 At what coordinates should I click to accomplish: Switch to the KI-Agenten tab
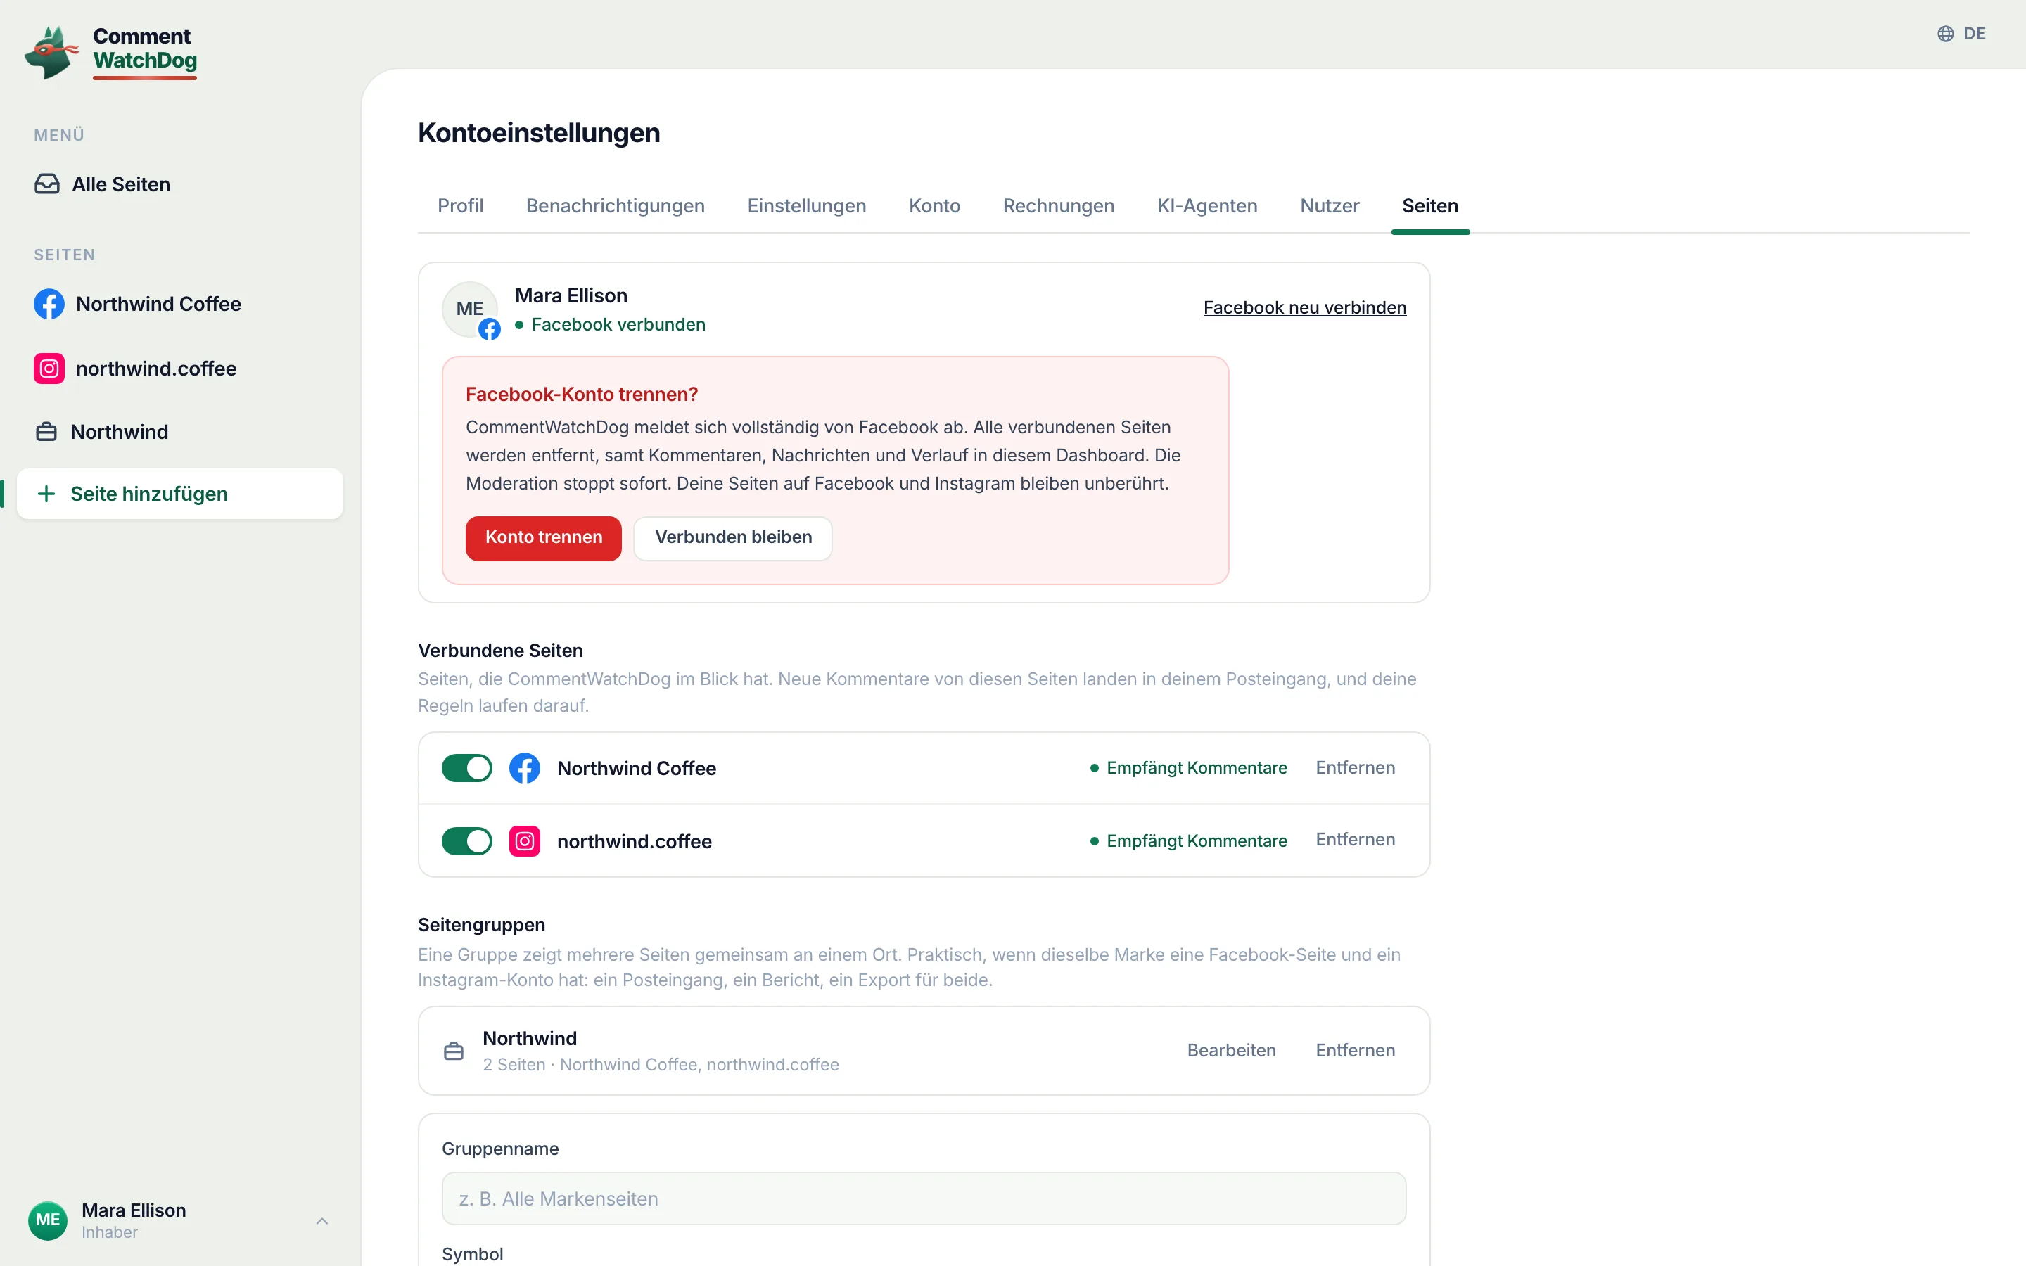click(1207, 206)
